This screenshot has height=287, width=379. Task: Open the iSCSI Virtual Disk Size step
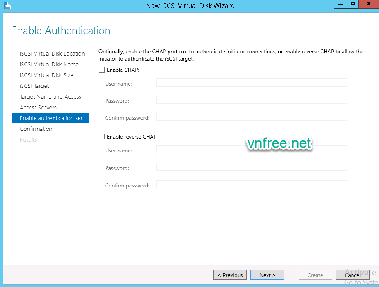click(x=46, y=75)
